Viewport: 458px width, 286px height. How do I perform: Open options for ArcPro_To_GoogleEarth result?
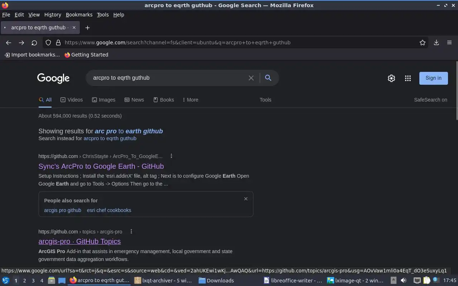pos(171,156)
